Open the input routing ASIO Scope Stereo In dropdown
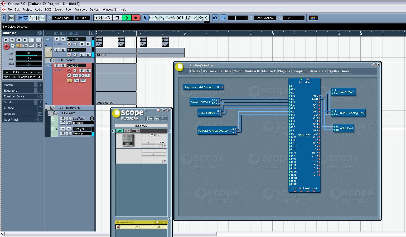The height and width of the screenshot is (237, 406). pyautogui.click(x=23, y=72)
